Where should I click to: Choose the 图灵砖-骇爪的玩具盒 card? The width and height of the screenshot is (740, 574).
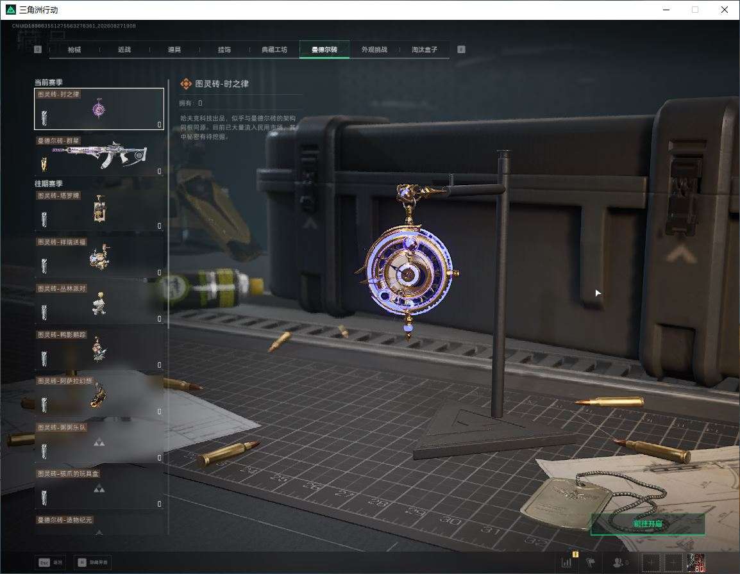(x=99, y=488)
